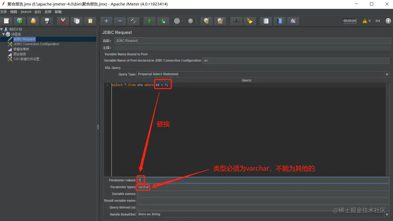Click the New test plan icon
Screen dimensions: 393x221
(6, 21)
